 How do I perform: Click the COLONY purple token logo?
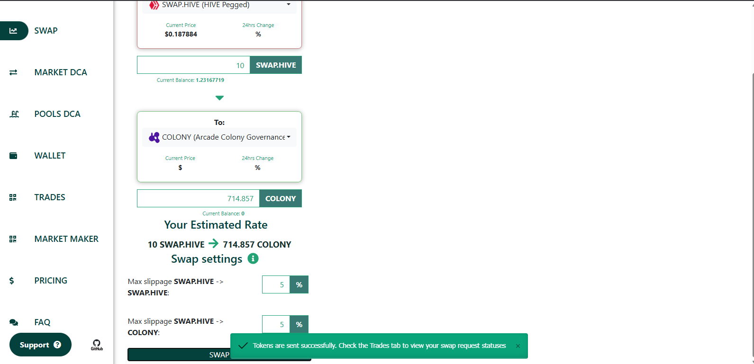[x=154, y=137]
